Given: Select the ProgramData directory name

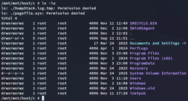Looking at the screenshot, I should [x=142, y=63].
